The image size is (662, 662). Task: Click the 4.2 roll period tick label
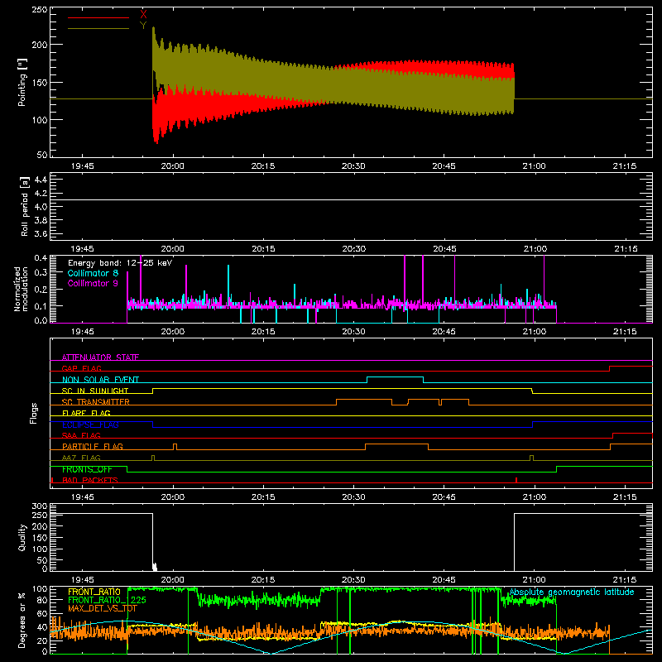coord(41,194)
